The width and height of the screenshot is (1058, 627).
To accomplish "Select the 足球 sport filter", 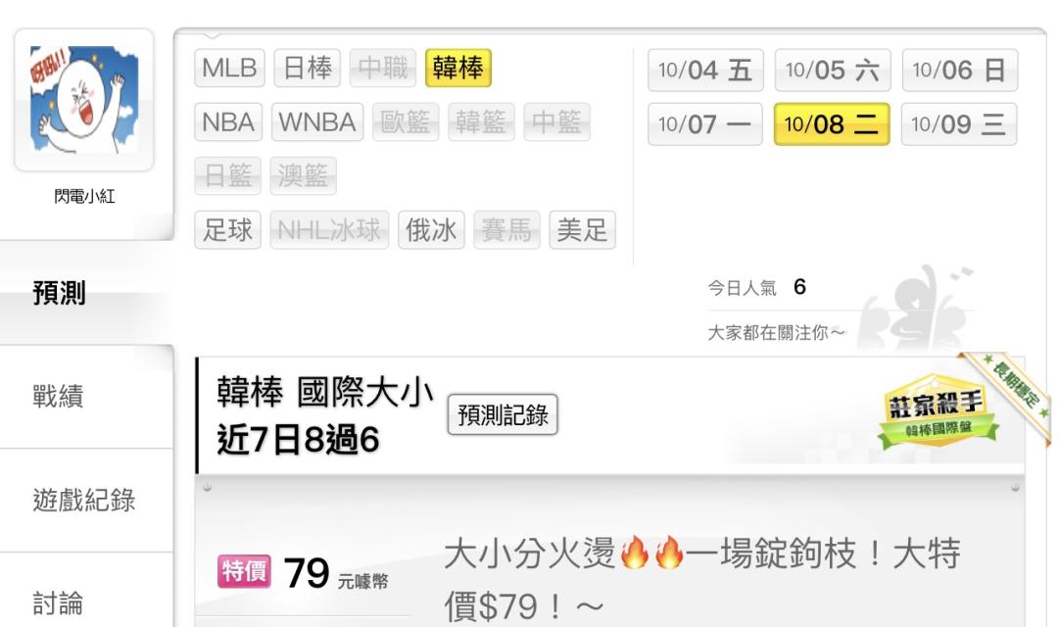I will (x=227, y=230).
